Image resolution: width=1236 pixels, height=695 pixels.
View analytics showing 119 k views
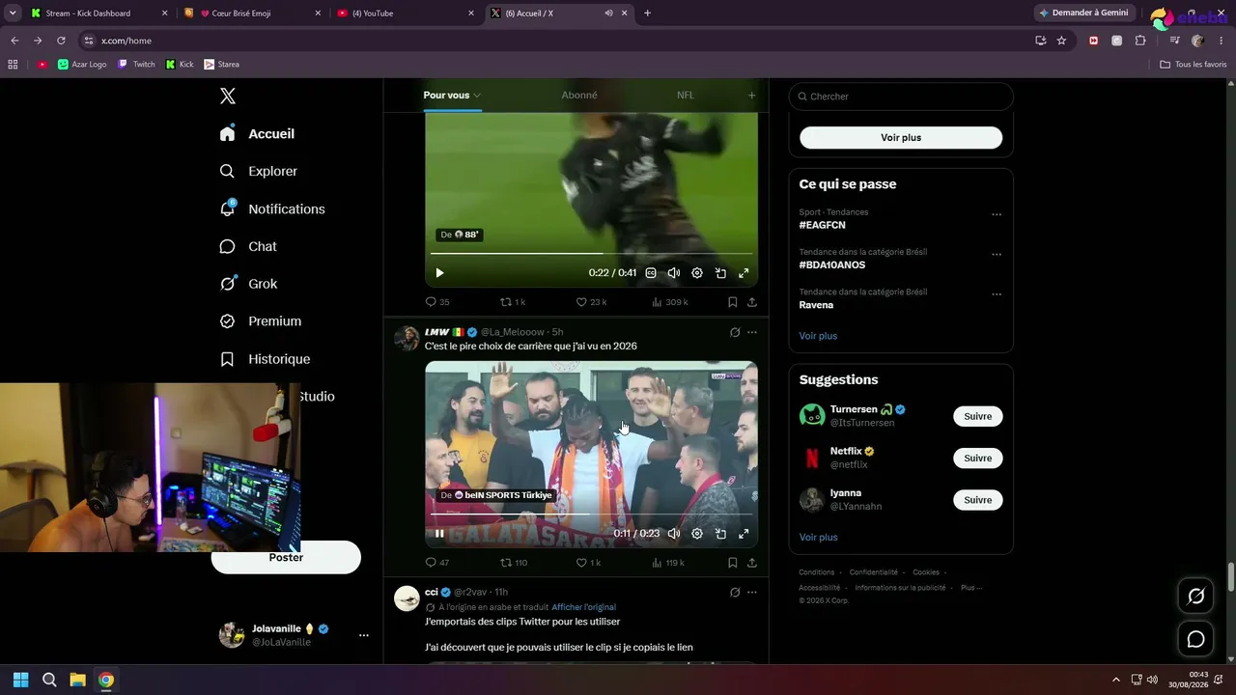pyautogui.click(x=668, y=563)
